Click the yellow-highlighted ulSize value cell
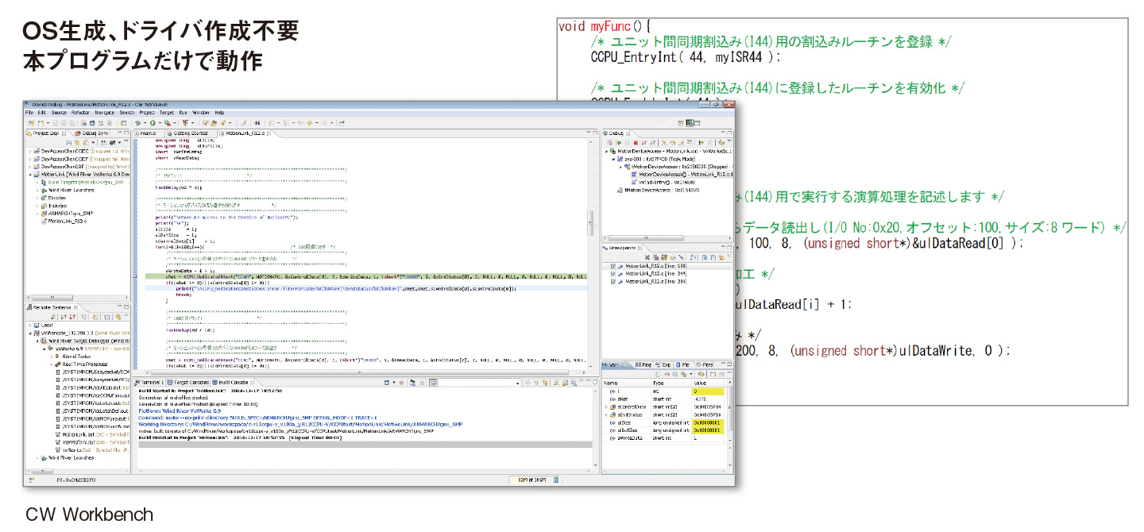Viewport: 1144px width, 532px height. point(707,423)
